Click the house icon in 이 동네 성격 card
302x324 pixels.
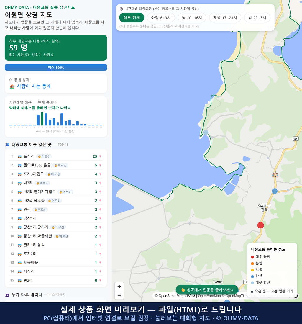(12, 86)
